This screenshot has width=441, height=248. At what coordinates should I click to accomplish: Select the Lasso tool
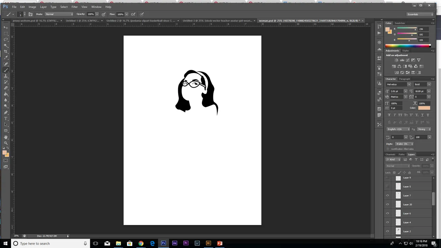6,40
